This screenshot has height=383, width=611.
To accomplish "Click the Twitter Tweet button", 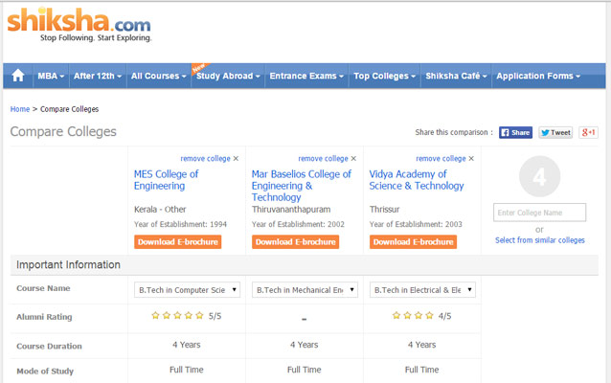I will (x=555, y=133).
